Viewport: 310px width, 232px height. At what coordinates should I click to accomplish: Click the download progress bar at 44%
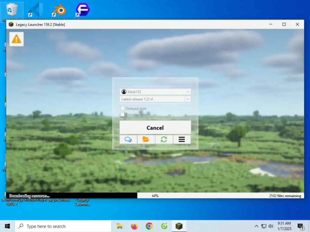(x=155, y=196)
